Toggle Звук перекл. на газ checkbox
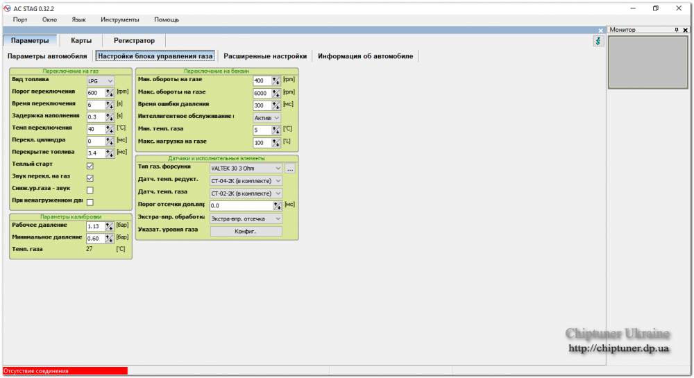The width and height of the screenshot is (694, 378). [x=90, y=178]
